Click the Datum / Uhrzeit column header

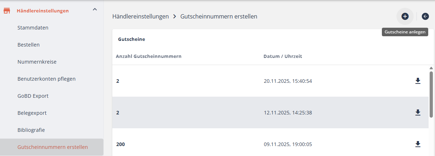pyautogui.click(x=283, y=56)
